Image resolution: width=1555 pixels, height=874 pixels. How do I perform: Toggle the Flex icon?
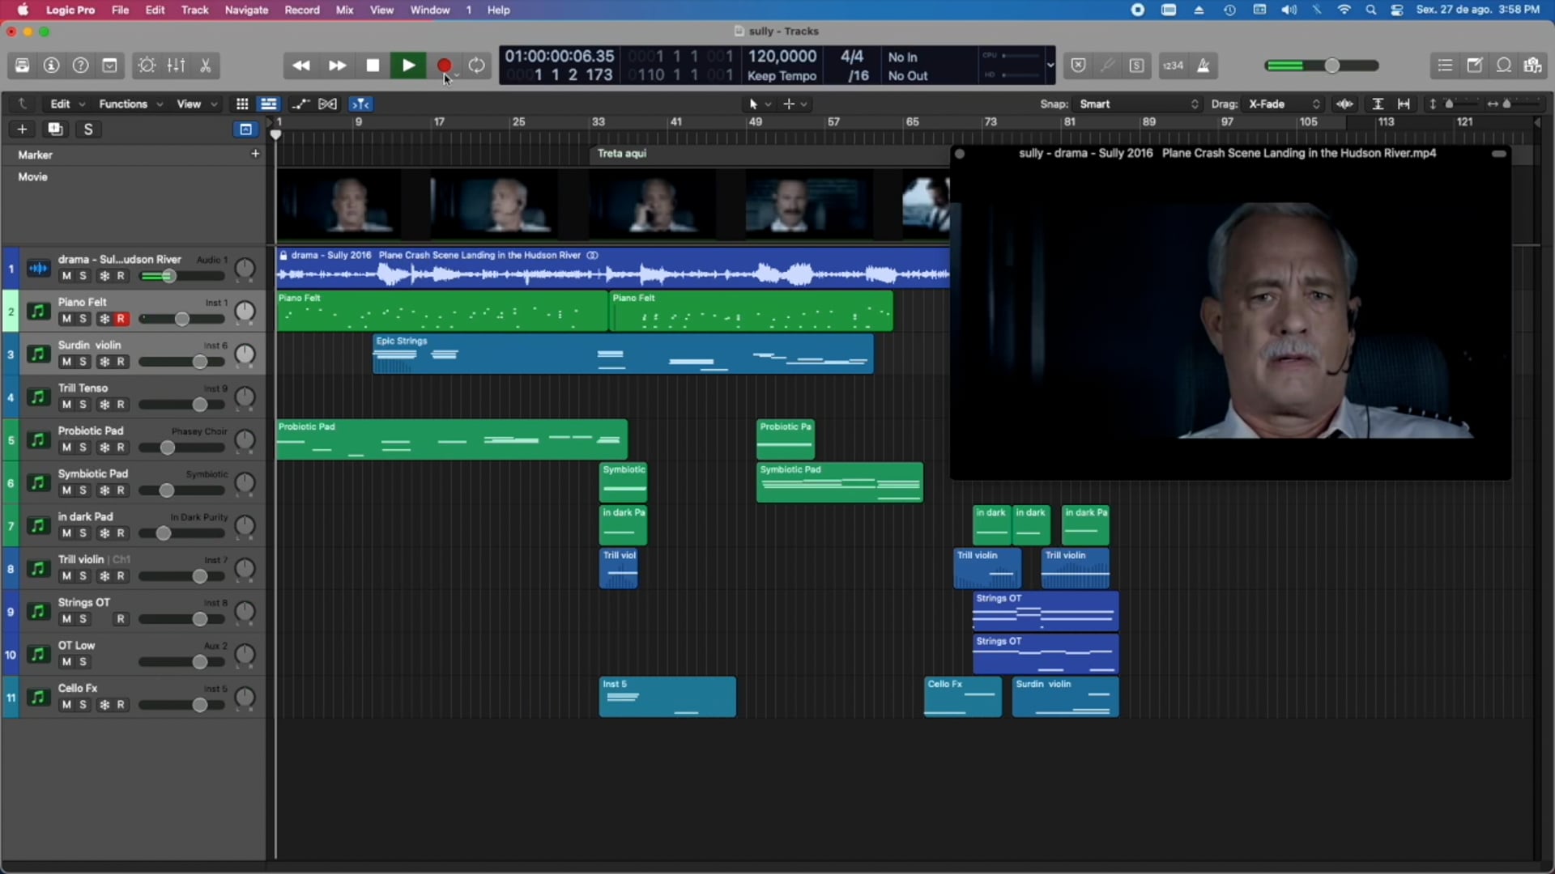click(327, 104)
